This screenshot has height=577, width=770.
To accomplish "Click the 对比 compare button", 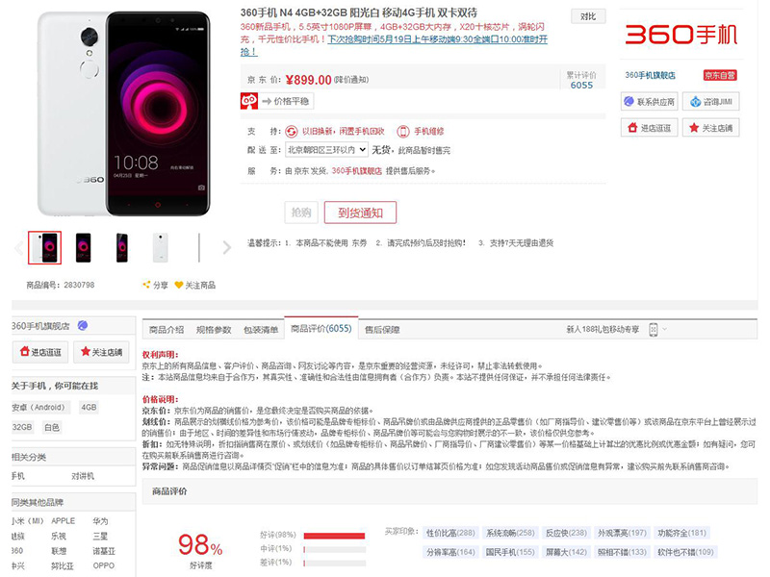I will pyautogui.click(x=588, y=16).
